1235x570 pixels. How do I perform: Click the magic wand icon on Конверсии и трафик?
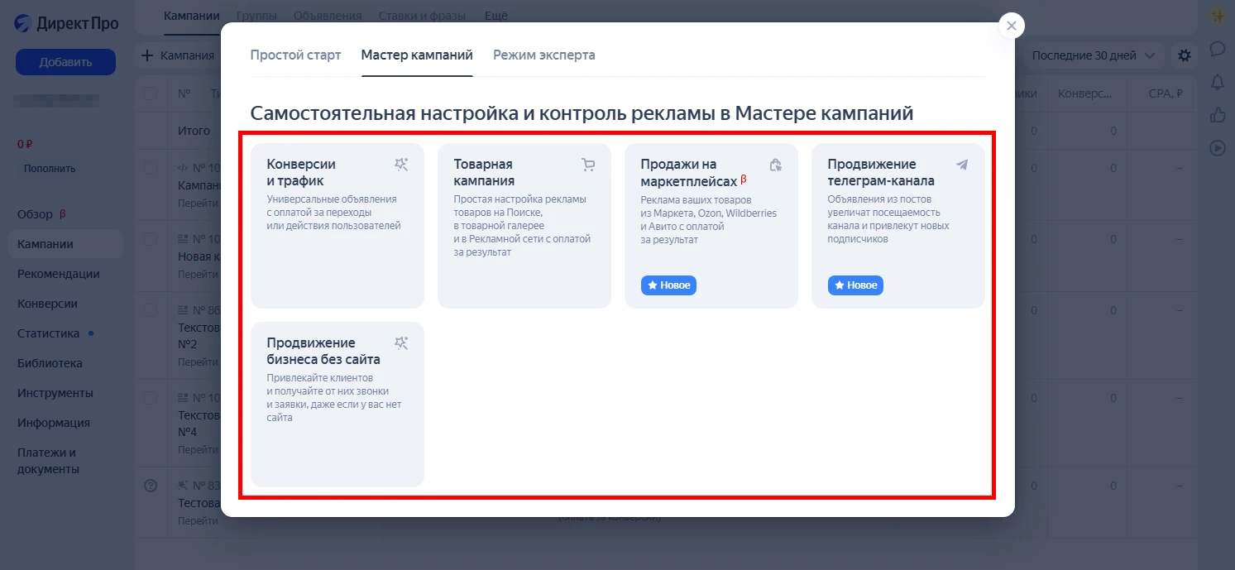tap(401, 165)
